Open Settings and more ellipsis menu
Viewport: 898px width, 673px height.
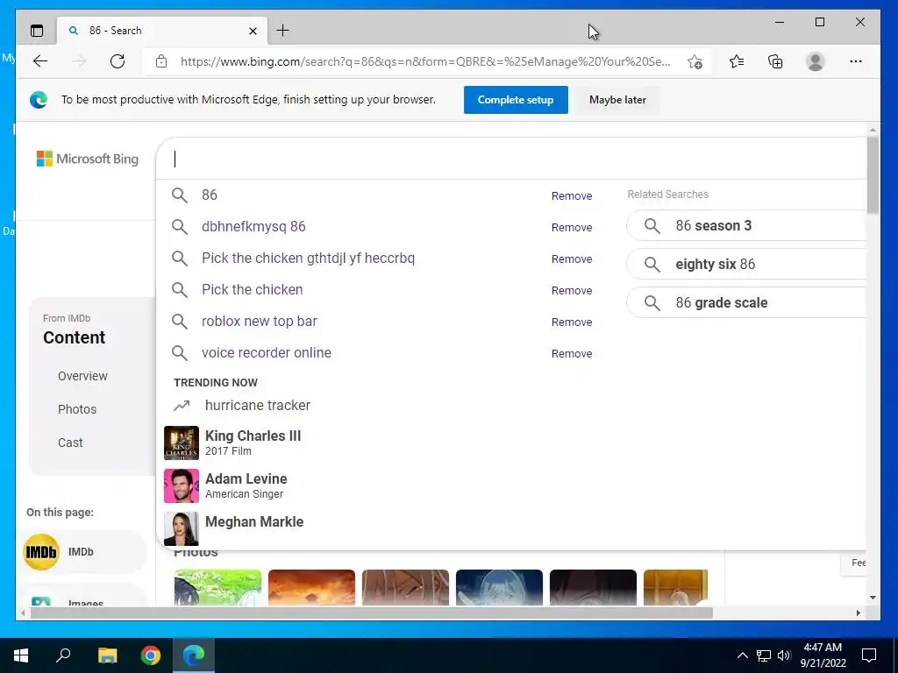[856, 61]
